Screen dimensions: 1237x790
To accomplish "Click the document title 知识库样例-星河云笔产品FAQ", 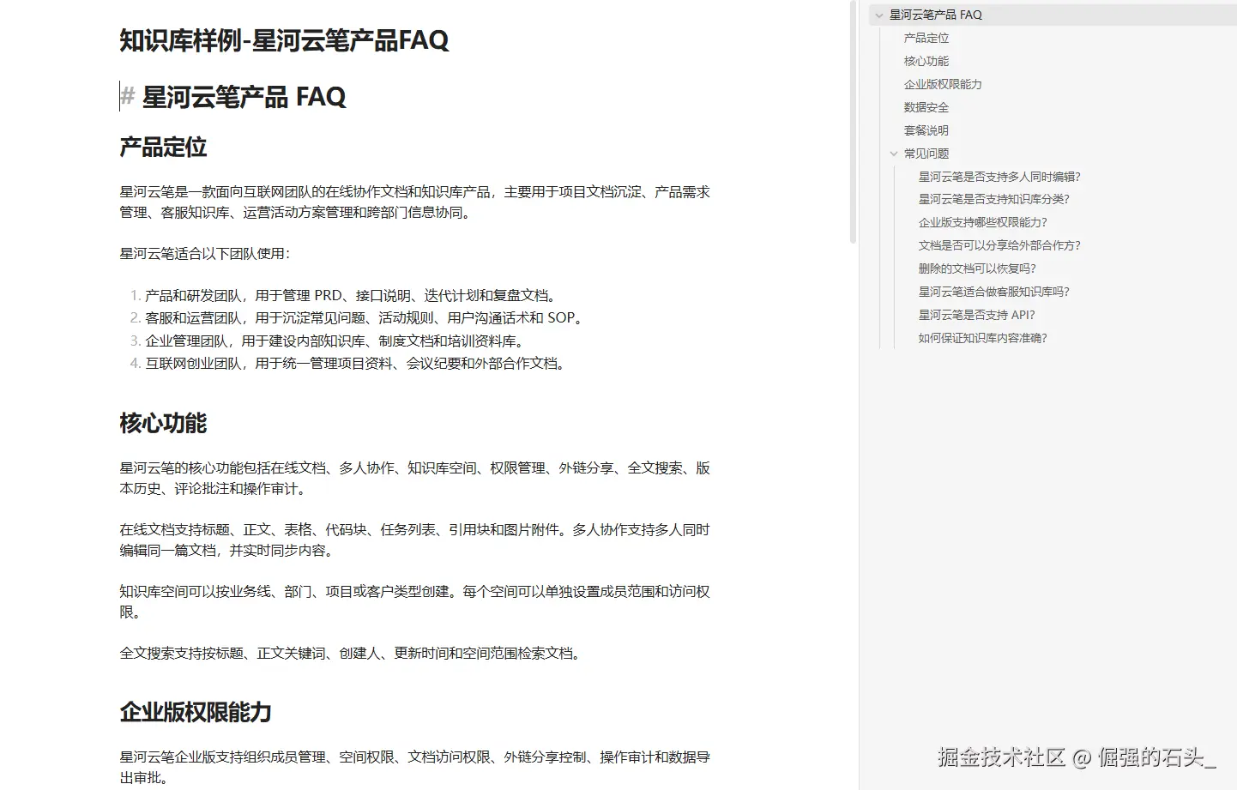I will (x=284, y=40).
